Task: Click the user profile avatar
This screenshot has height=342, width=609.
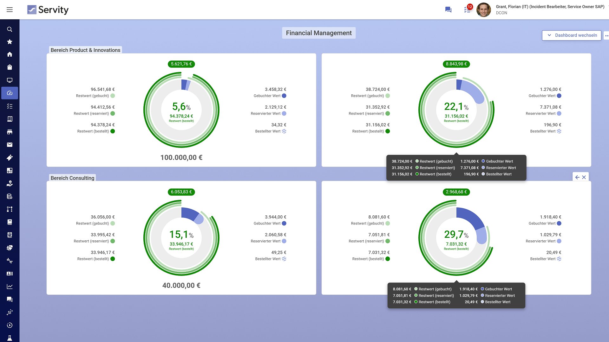Action: [484, 9]
